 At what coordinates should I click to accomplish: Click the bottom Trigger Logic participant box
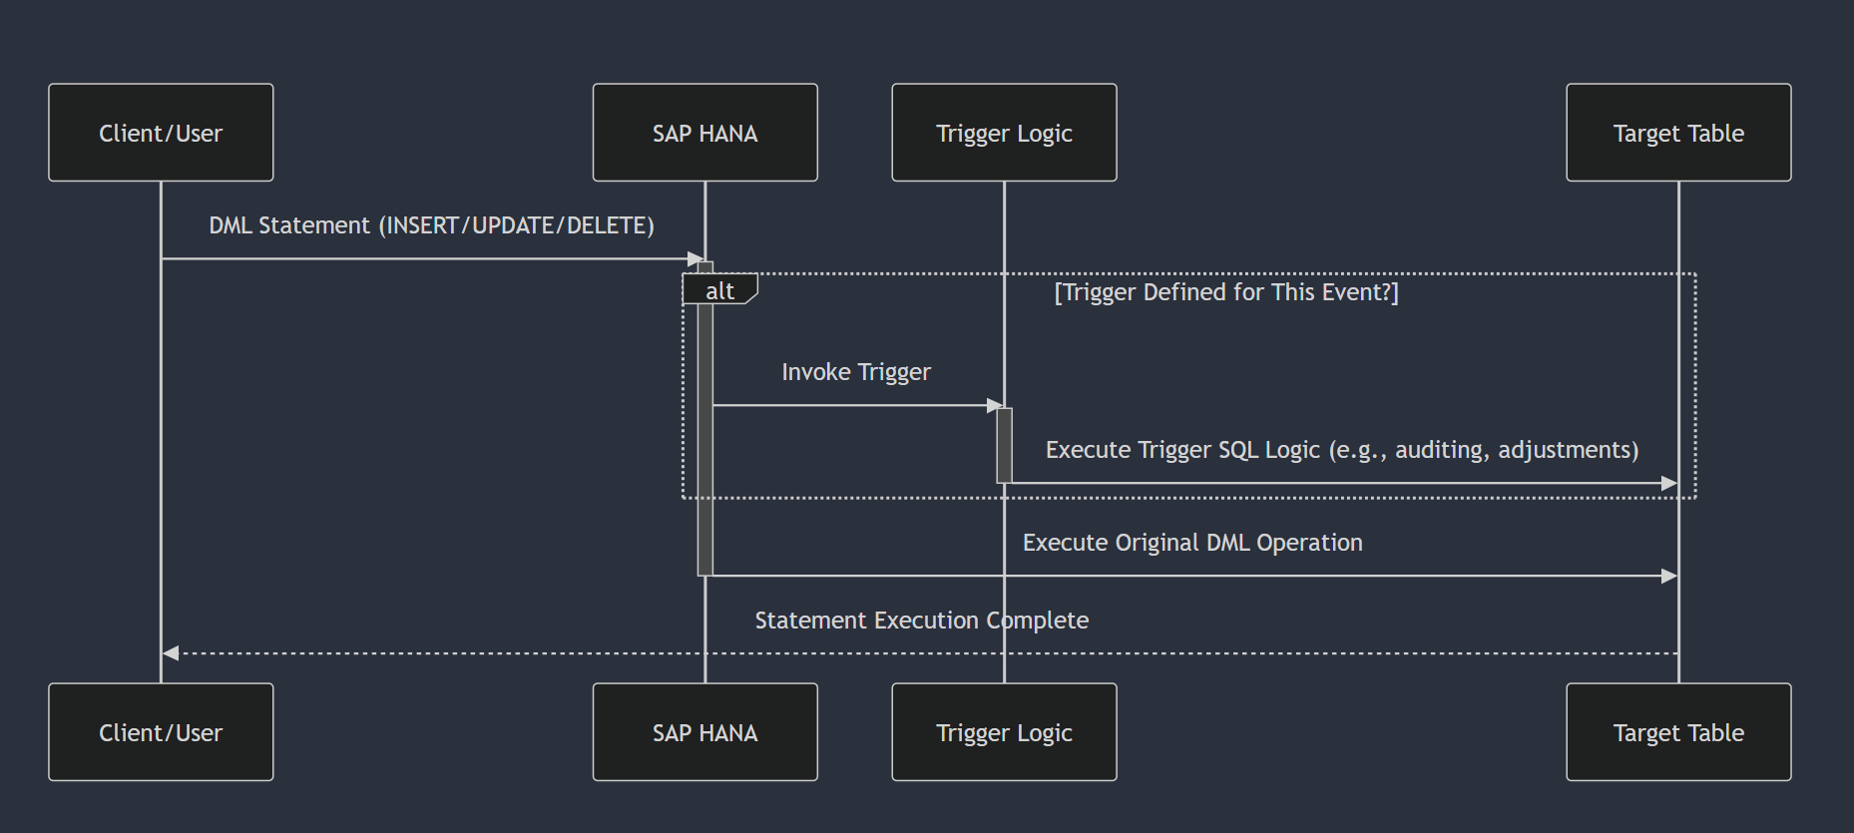click(x=1004, y=732)
